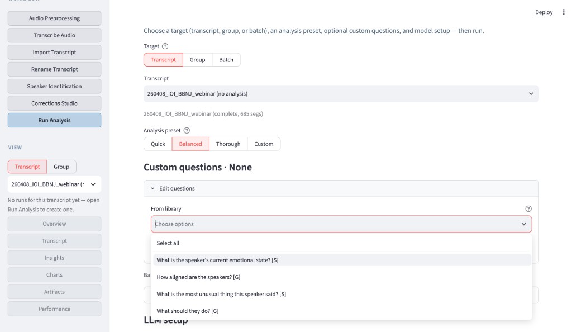Select Group target option
Screen dimensions: 572x332
coord(197,59)
